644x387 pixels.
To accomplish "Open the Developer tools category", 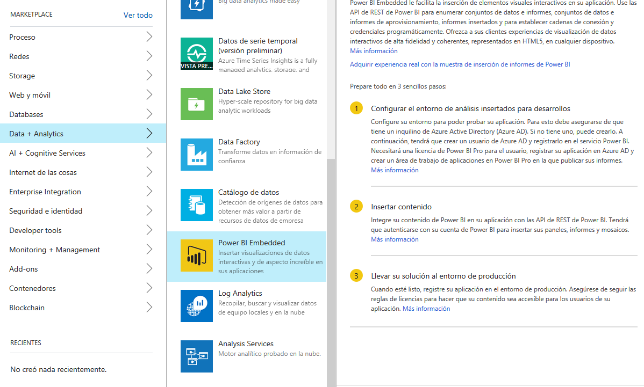I will [x=83, y=230].
